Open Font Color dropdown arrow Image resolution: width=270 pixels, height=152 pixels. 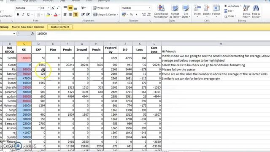[x=59, y=15]
